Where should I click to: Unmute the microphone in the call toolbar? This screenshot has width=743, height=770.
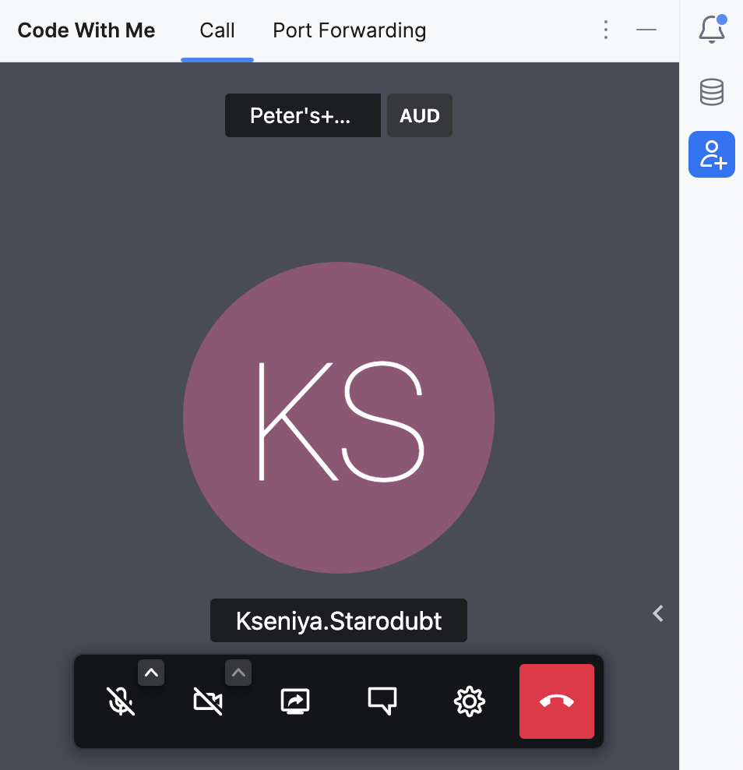(121, 701)
